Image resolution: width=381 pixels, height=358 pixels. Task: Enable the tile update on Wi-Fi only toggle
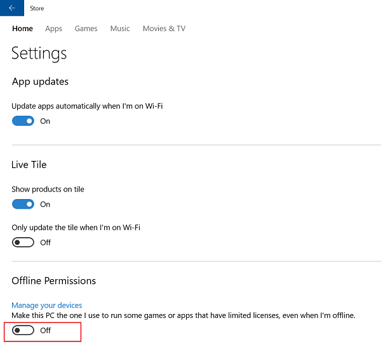click(x=23, y=242)
